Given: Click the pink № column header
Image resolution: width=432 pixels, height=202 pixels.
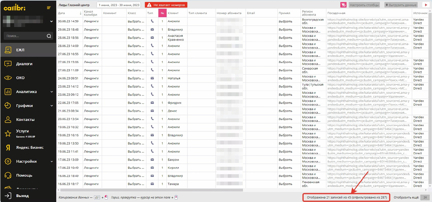Looking at the screenshot, I should 162,13.
